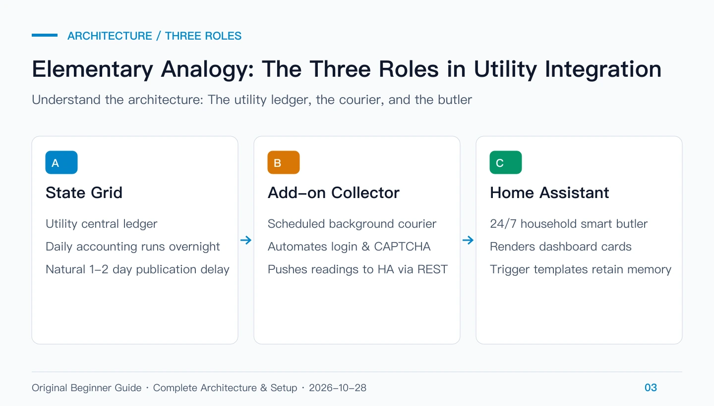Click 'Daily accounting runs overnight' line

(133, 247)
